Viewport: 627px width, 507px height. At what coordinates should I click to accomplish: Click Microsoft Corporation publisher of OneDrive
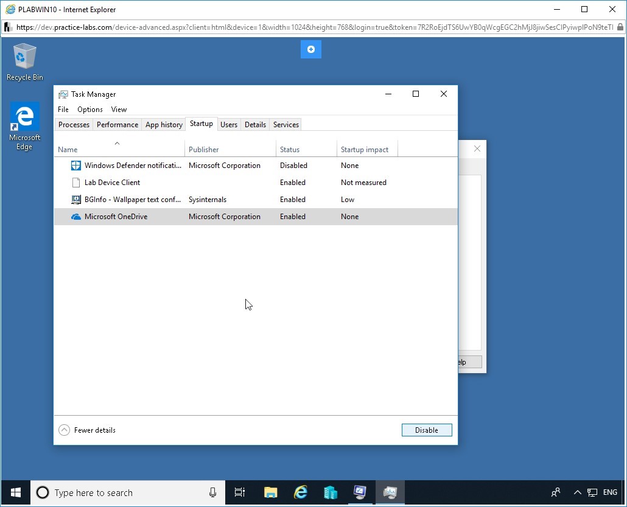225,217
